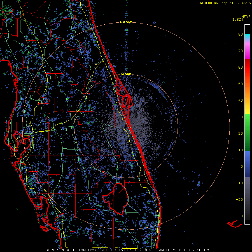Click the 50 dBZ scale value
Viewport: 252px width, 252px height.
[x=241, y=84]
